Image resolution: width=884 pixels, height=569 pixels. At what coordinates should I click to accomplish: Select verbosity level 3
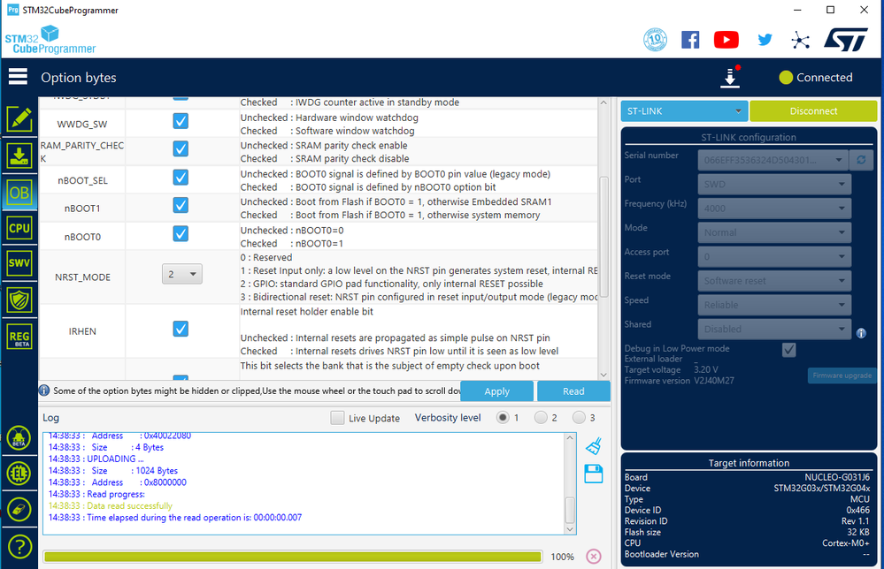(x=579, y=418)
